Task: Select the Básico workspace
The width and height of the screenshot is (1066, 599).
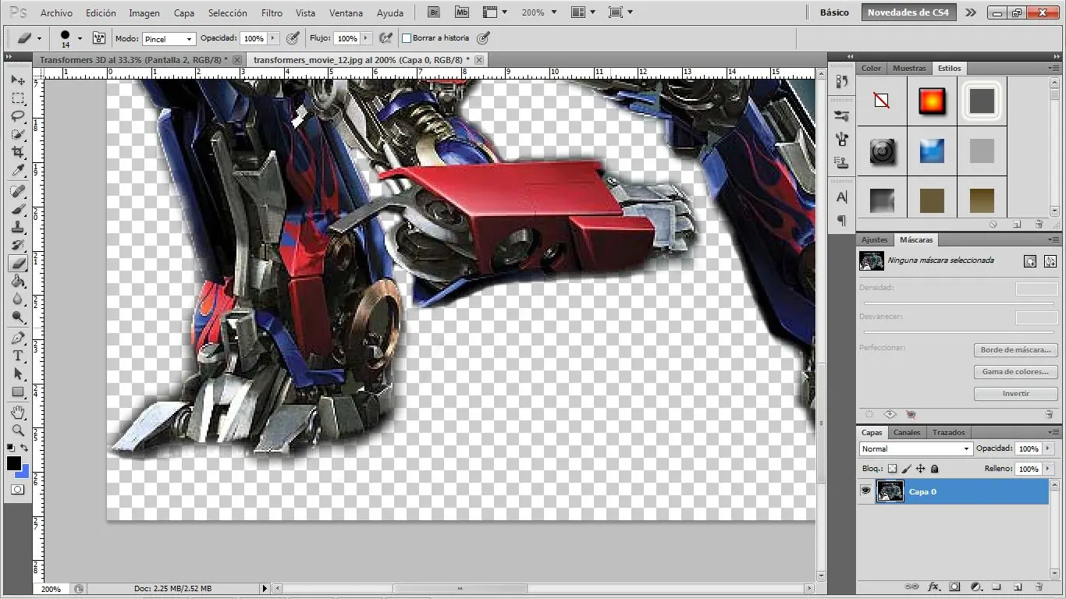Action: click(x=834, y=12)
